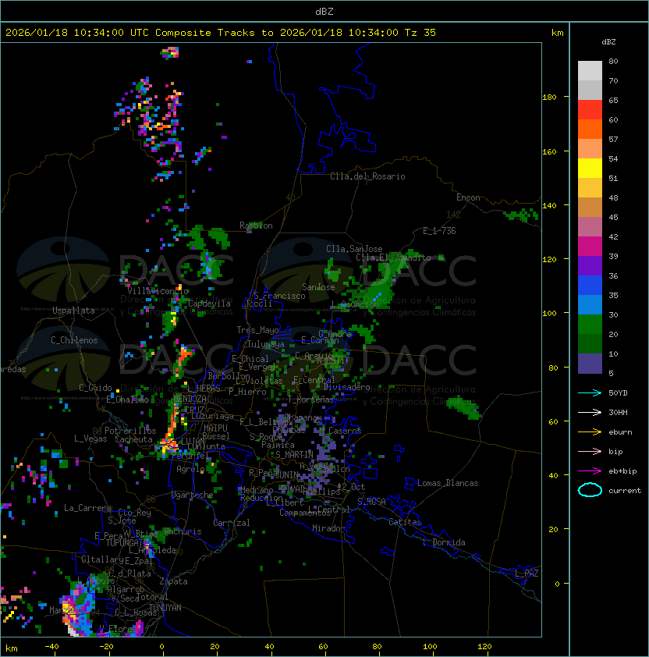649x657 pixels.
Task: Click the 'Rambion' place label
Action: click(256, 226)
